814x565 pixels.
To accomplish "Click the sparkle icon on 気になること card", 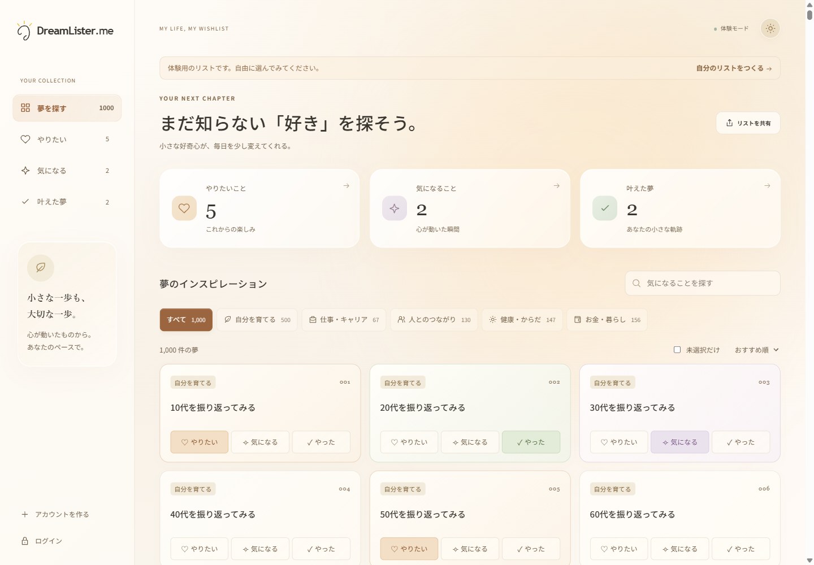I will click(395, 208).
